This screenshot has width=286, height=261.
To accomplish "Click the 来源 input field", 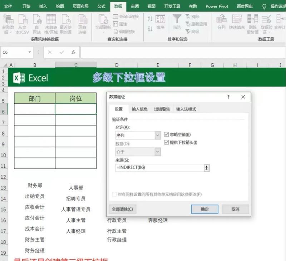I will point(159,168).
